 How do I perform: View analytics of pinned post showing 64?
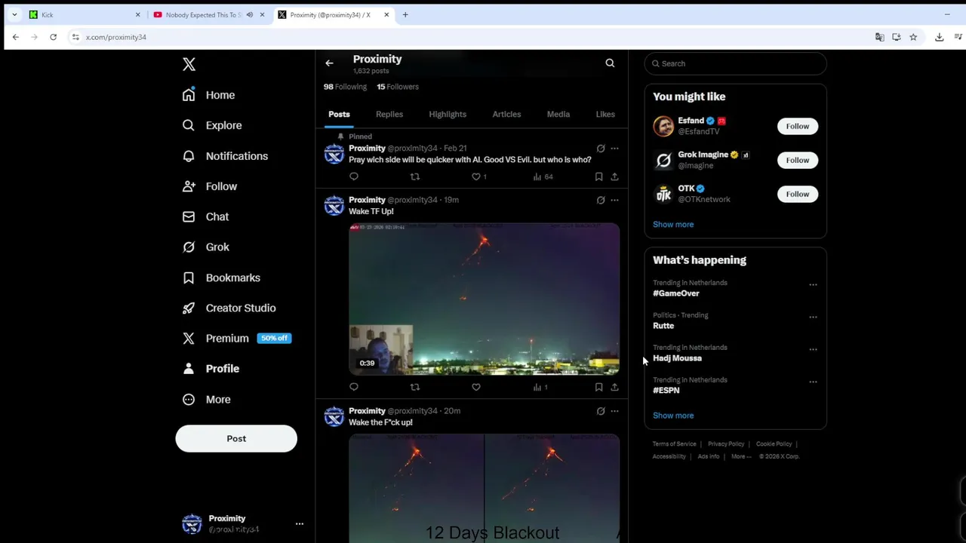[543, 176]
